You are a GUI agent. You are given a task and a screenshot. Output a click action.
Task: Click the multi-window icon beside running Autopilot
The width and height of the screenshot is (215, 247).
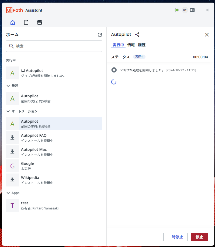point(23,71)
